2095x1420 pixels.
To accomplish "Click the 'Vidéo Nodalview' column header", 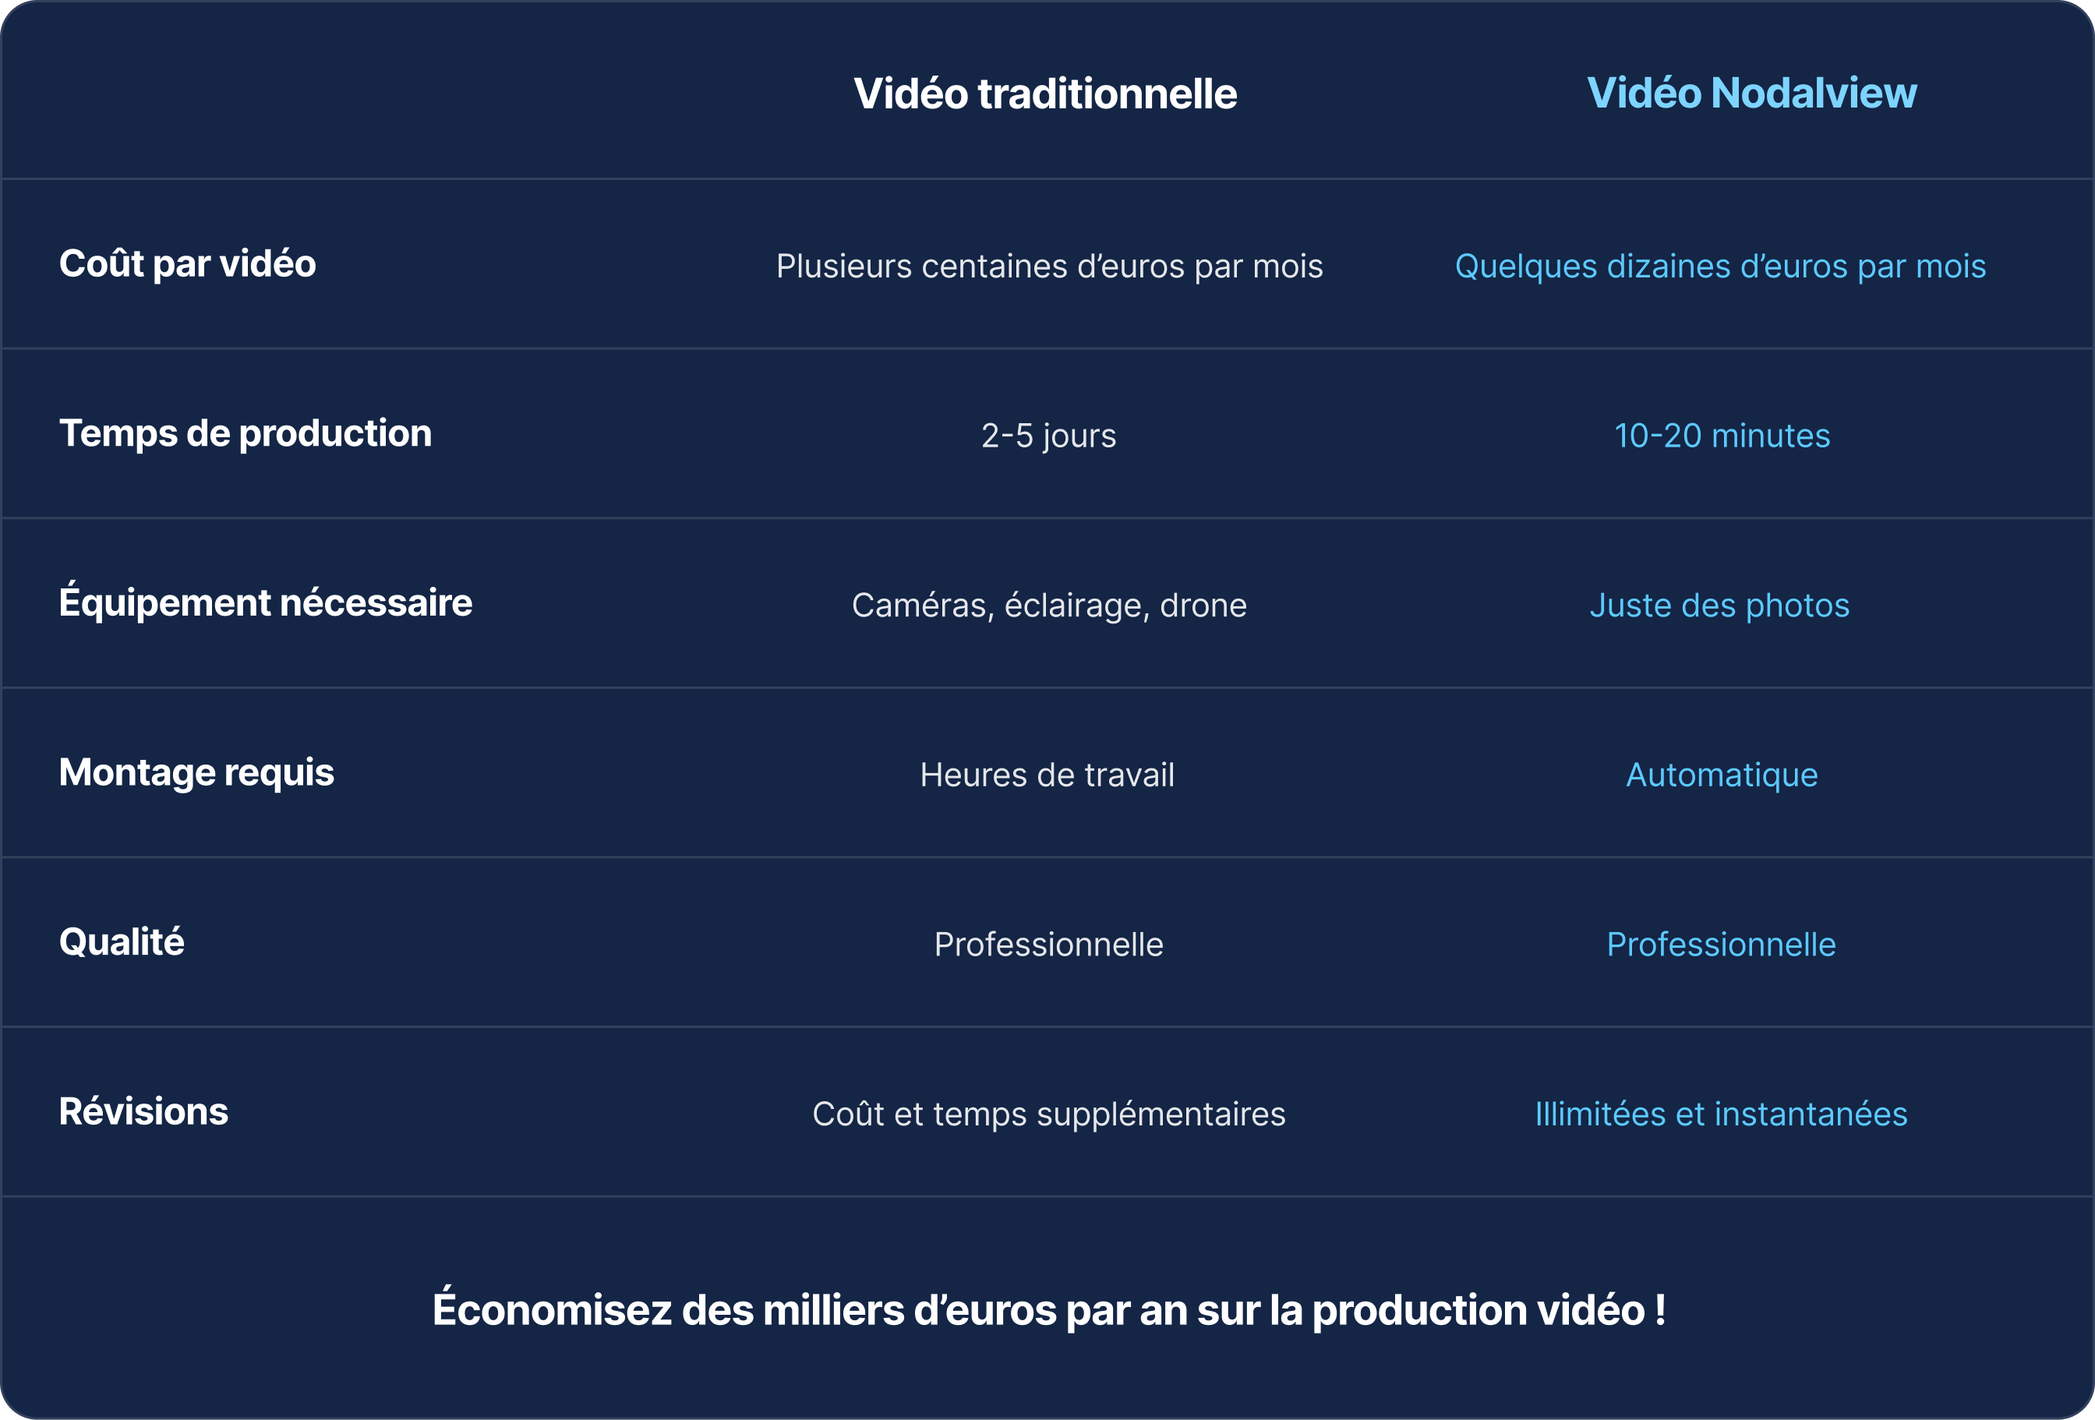I will click(x=1751, y=93).
